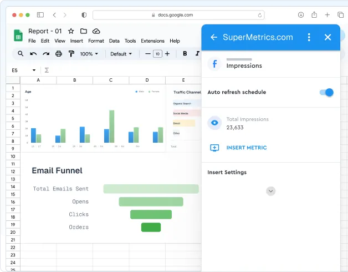The image size is (348, 272).
Task: Click the INSERT METRIC button
Action: point(247,148)
